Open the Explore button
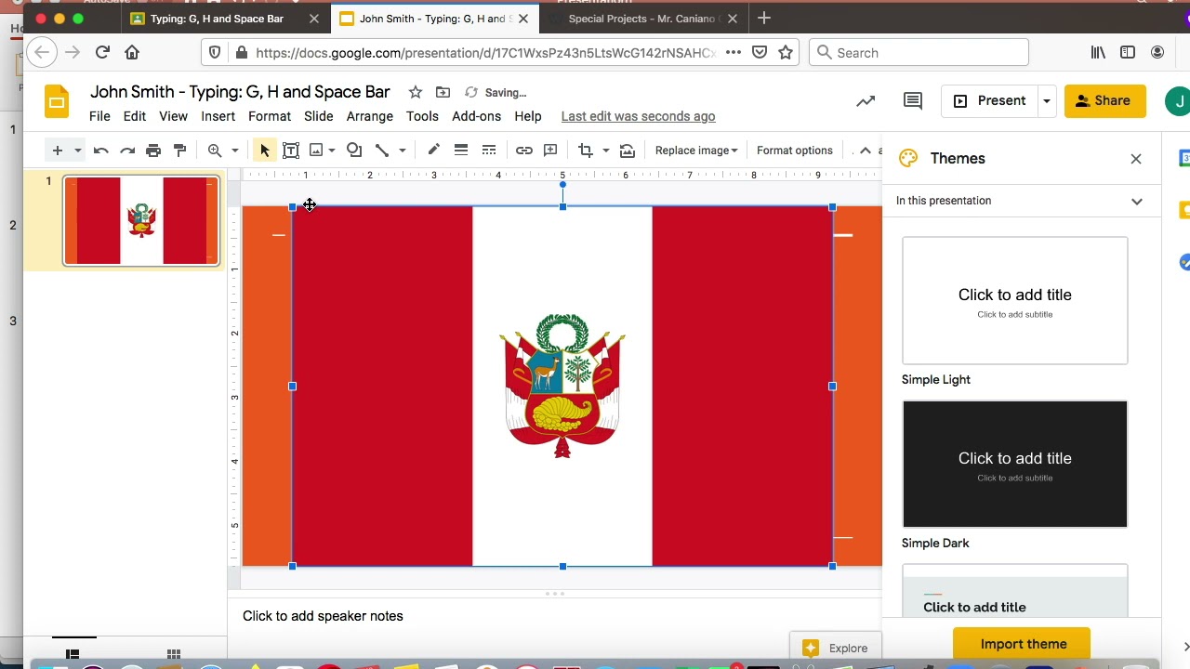Image resolution: width=1190 pixels, height=669 pixels. (x=836, y=649)
